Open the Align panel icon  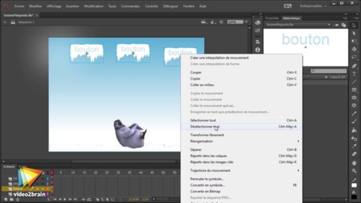click(x=258, y=42)
